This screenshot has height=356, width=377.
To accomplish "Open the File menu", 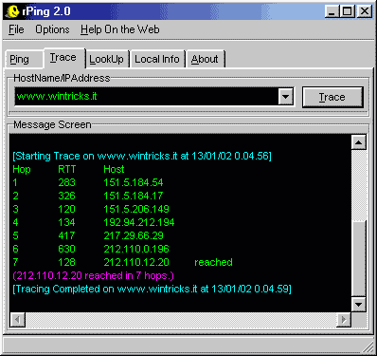I will (x=16, y=29).
